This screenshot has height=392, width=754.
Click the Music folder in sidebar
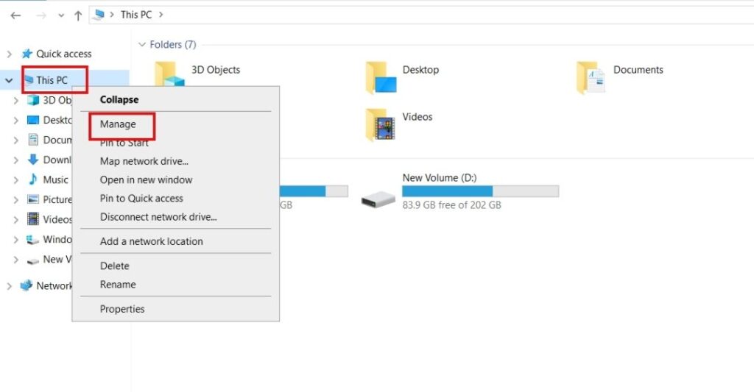coord(55,179)
